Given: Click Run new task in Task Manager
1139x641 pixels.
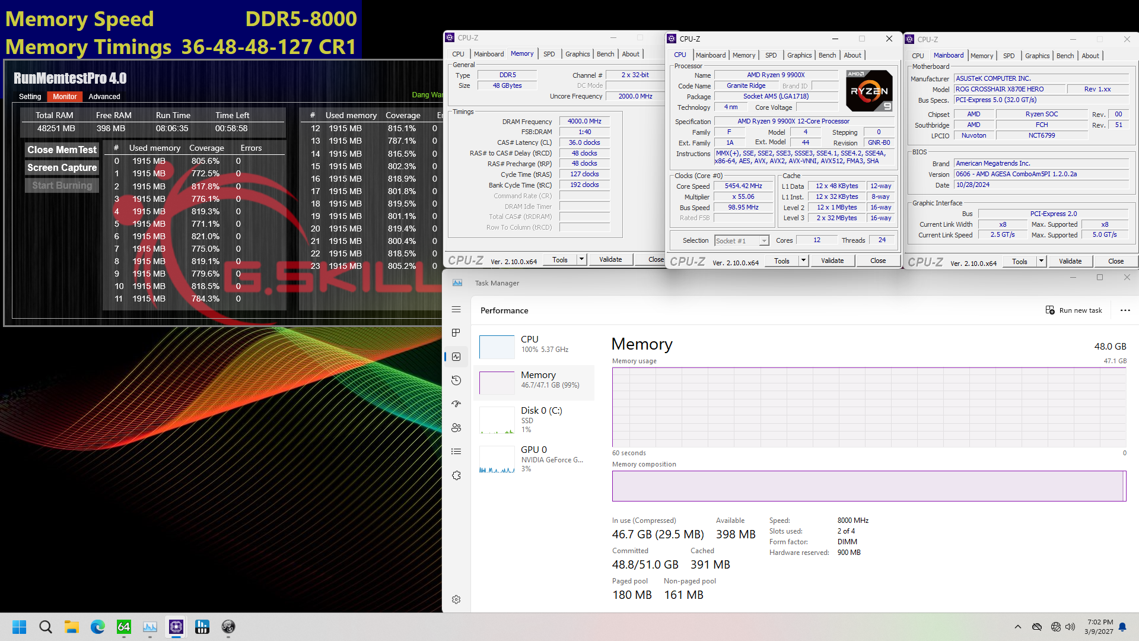Looking at the screenshot, I should coord(1074,310).
